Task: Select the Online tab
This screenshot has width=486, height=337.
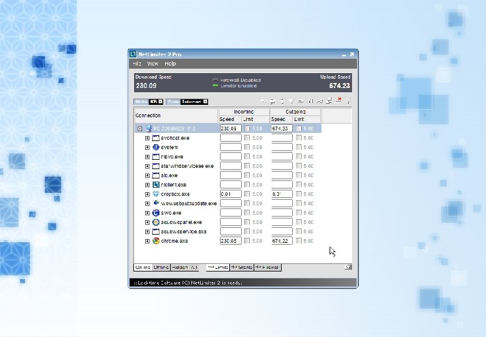Action: click(143, 267)
